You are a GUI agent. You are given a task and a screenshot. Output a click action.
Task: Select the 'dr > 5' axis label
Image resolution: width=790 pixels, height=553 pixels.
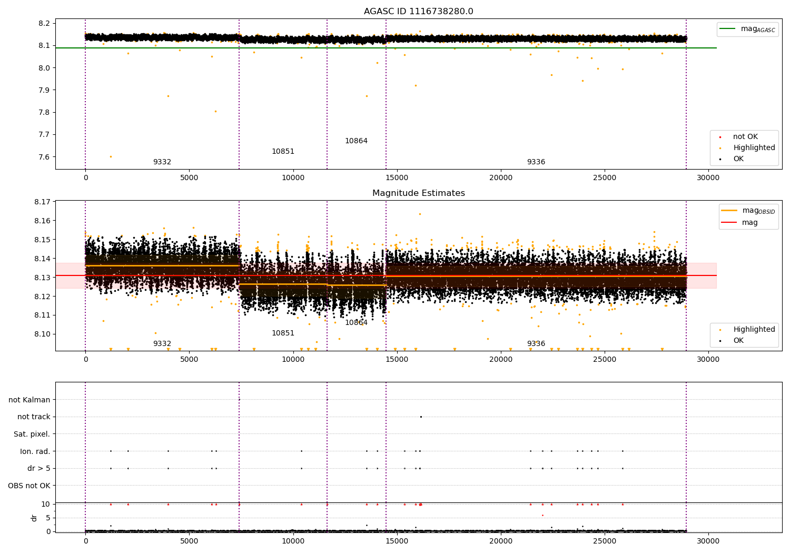(39, 468)
